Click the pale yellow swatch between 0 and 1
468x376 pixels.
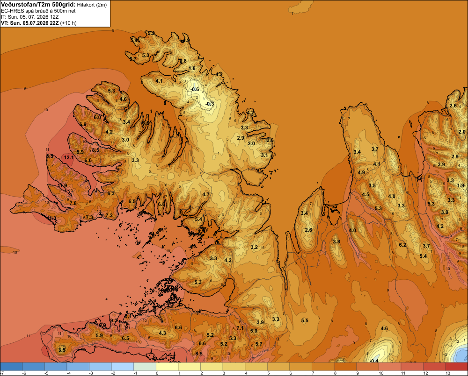pyautogui.click(x=167, y=366)
